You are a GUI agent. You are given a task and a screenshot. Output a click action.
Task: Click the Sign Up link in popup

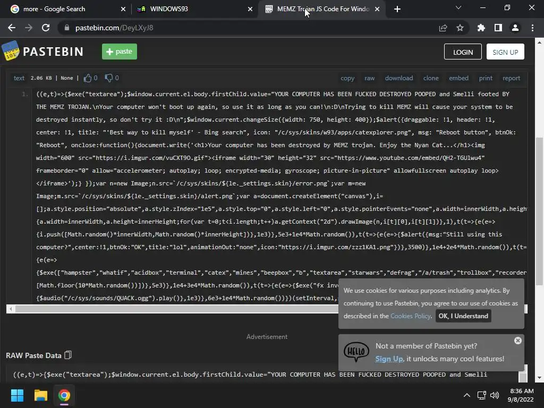pos(389,359)
